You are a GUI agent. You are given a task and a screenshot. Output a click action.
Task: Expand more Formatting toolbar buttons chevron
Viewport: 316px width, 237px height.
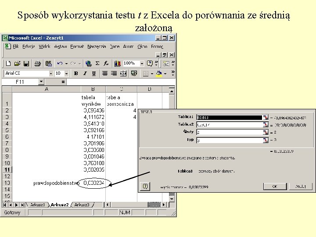[173, 73]
